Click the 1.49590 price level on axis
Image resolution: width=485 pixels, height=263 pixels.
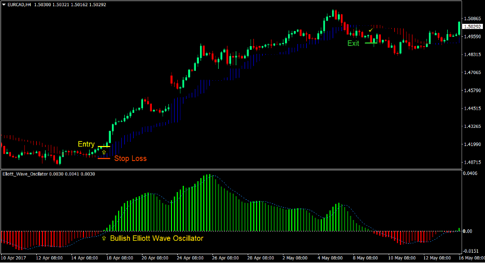473,36
